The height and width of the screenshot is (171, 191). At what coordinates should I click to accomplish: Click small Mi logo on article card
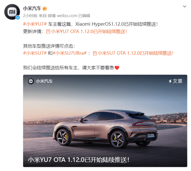pyautogui.click(x=31, y=81)
